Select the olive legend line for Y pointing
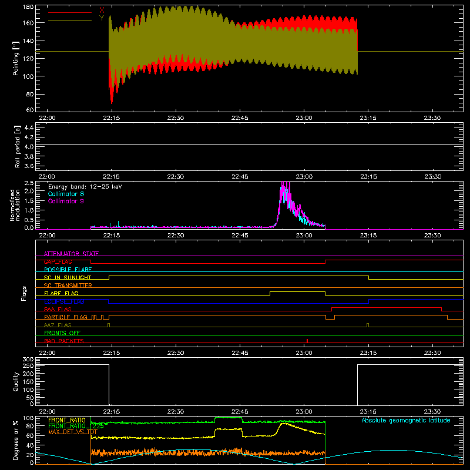Image resolution: width=470 pixels, height=470 pixels. [x=70, y=21]
